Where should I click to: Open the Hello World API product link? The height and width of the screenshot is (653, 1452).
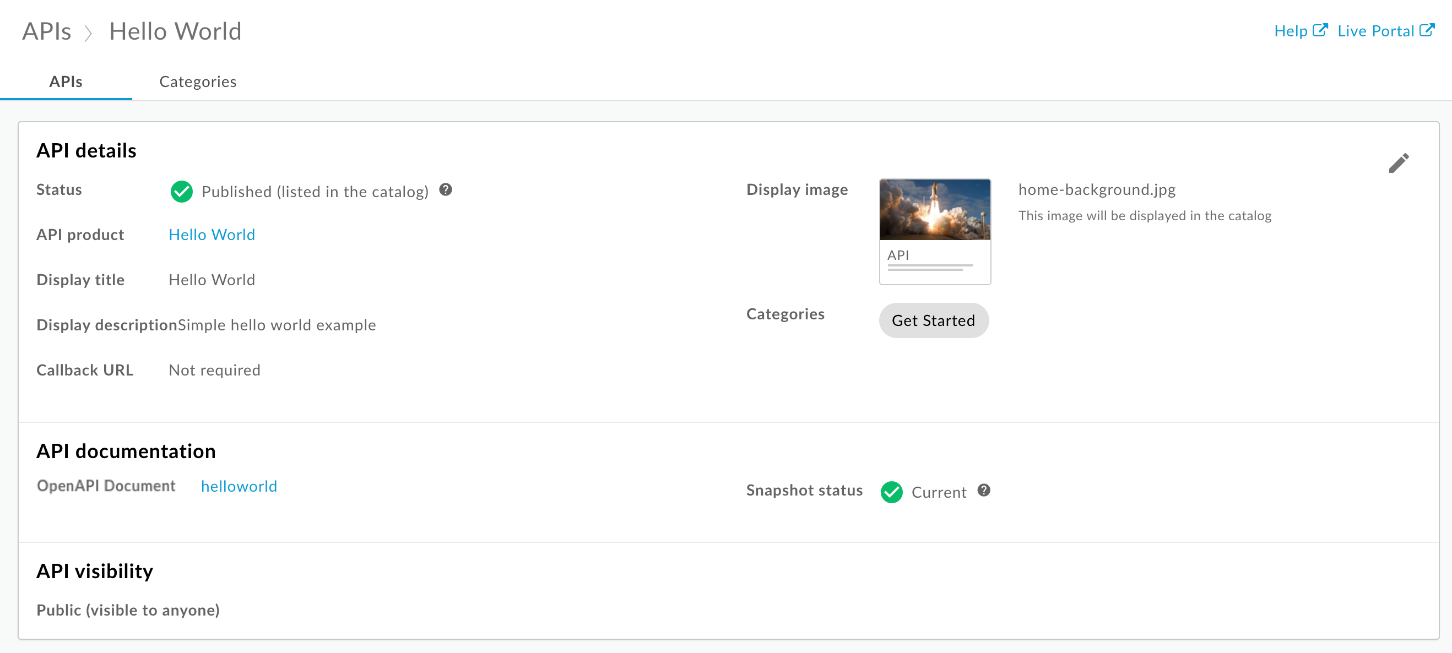coord(211,235)
